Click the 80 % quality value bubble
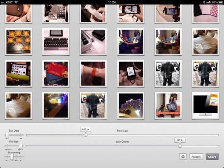Viewport: 224px width, 168px height. point(180,140)
